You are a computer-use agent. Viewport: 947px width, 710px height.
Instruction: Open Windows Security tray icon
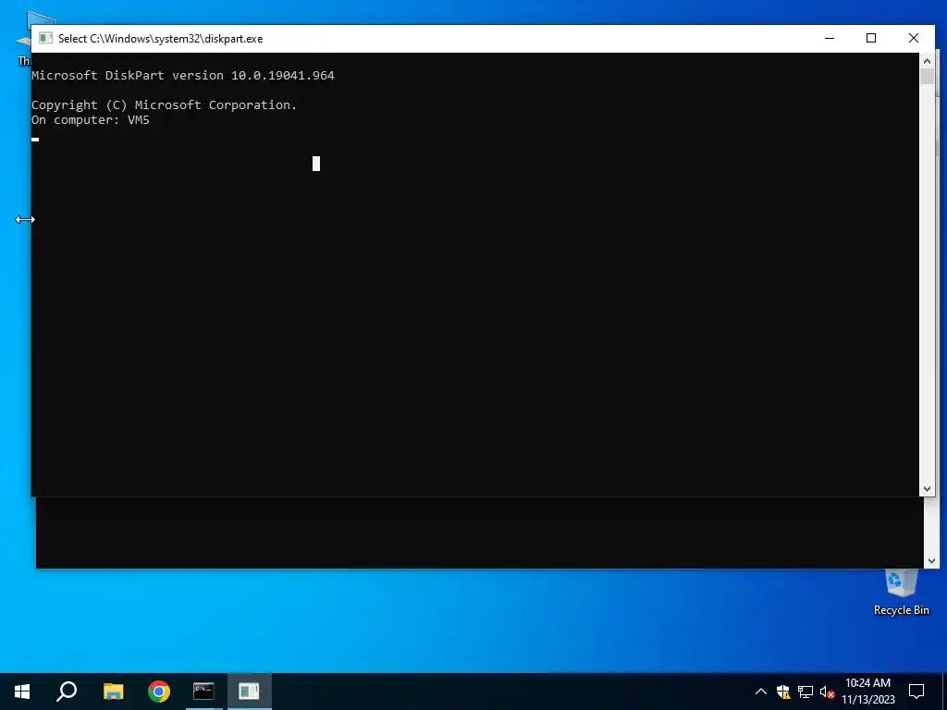[783, 692]
